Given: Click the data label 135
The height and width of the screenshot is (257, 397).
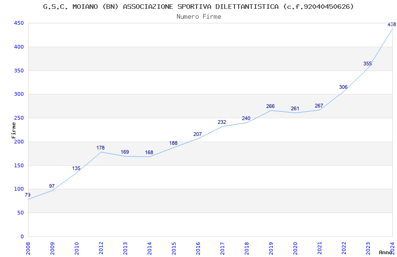Looking at the screenshot, I should pos(76,168).
